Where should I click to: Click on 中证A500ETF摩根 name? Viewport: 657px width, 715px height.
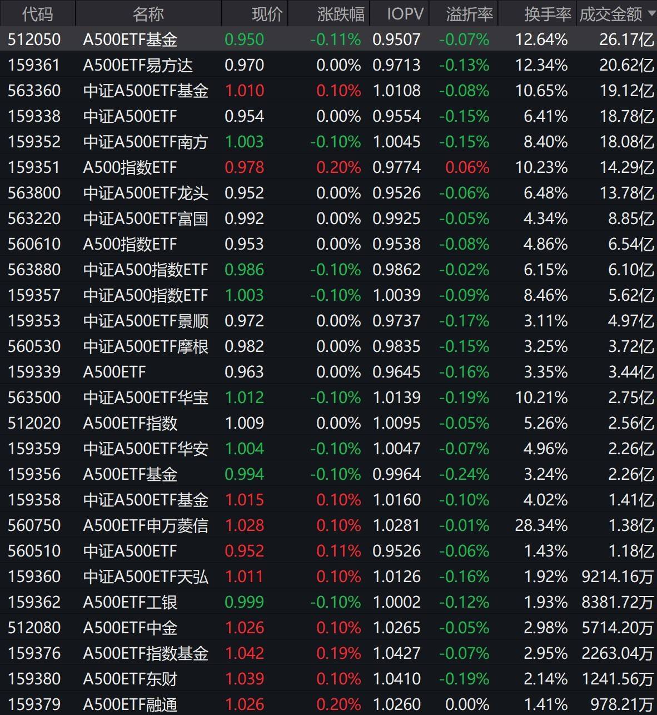pos(145,346)
